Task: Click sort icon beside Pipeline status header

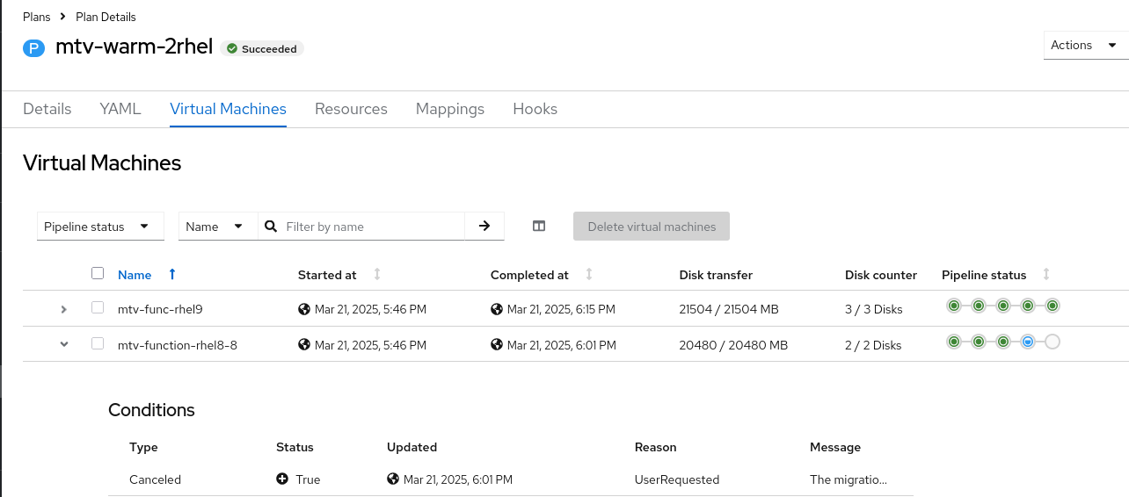Action: [1046, 275]
